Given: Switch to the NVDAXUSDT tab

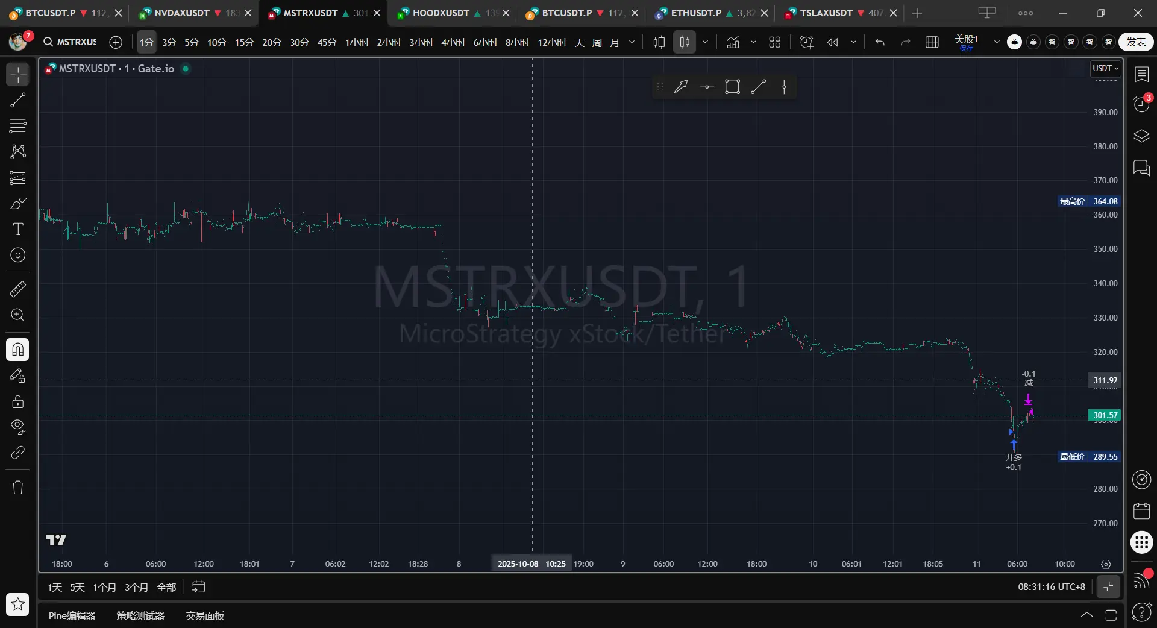Looking at the screenshot, I should 194,13.
